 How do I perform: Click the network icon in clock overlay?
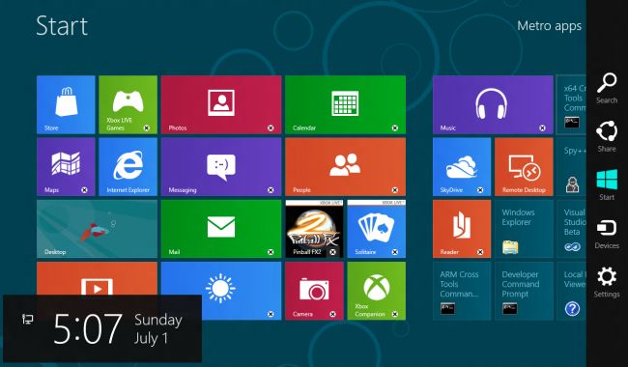coord(28,319)
